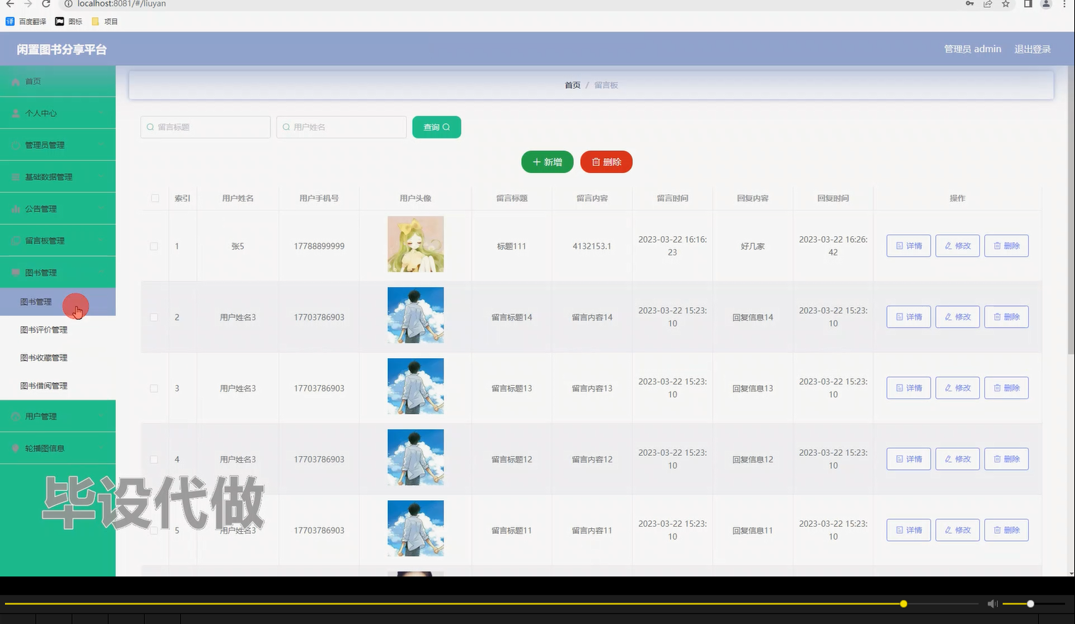This screenshot has width=1075, height=624.
Task: Click the 公告管理 announcements icon
Action: [15, 208]
